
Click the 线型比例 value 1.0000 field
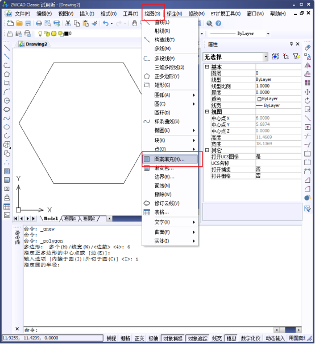tap(278, 86)
